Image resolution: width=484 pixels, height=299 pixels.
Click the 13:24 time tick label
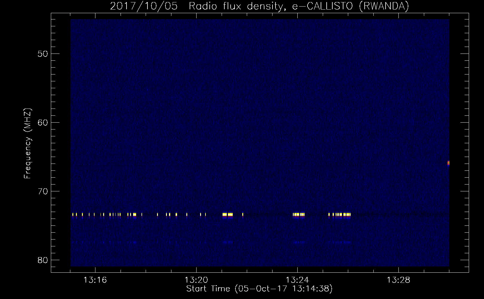click(297, 280)
